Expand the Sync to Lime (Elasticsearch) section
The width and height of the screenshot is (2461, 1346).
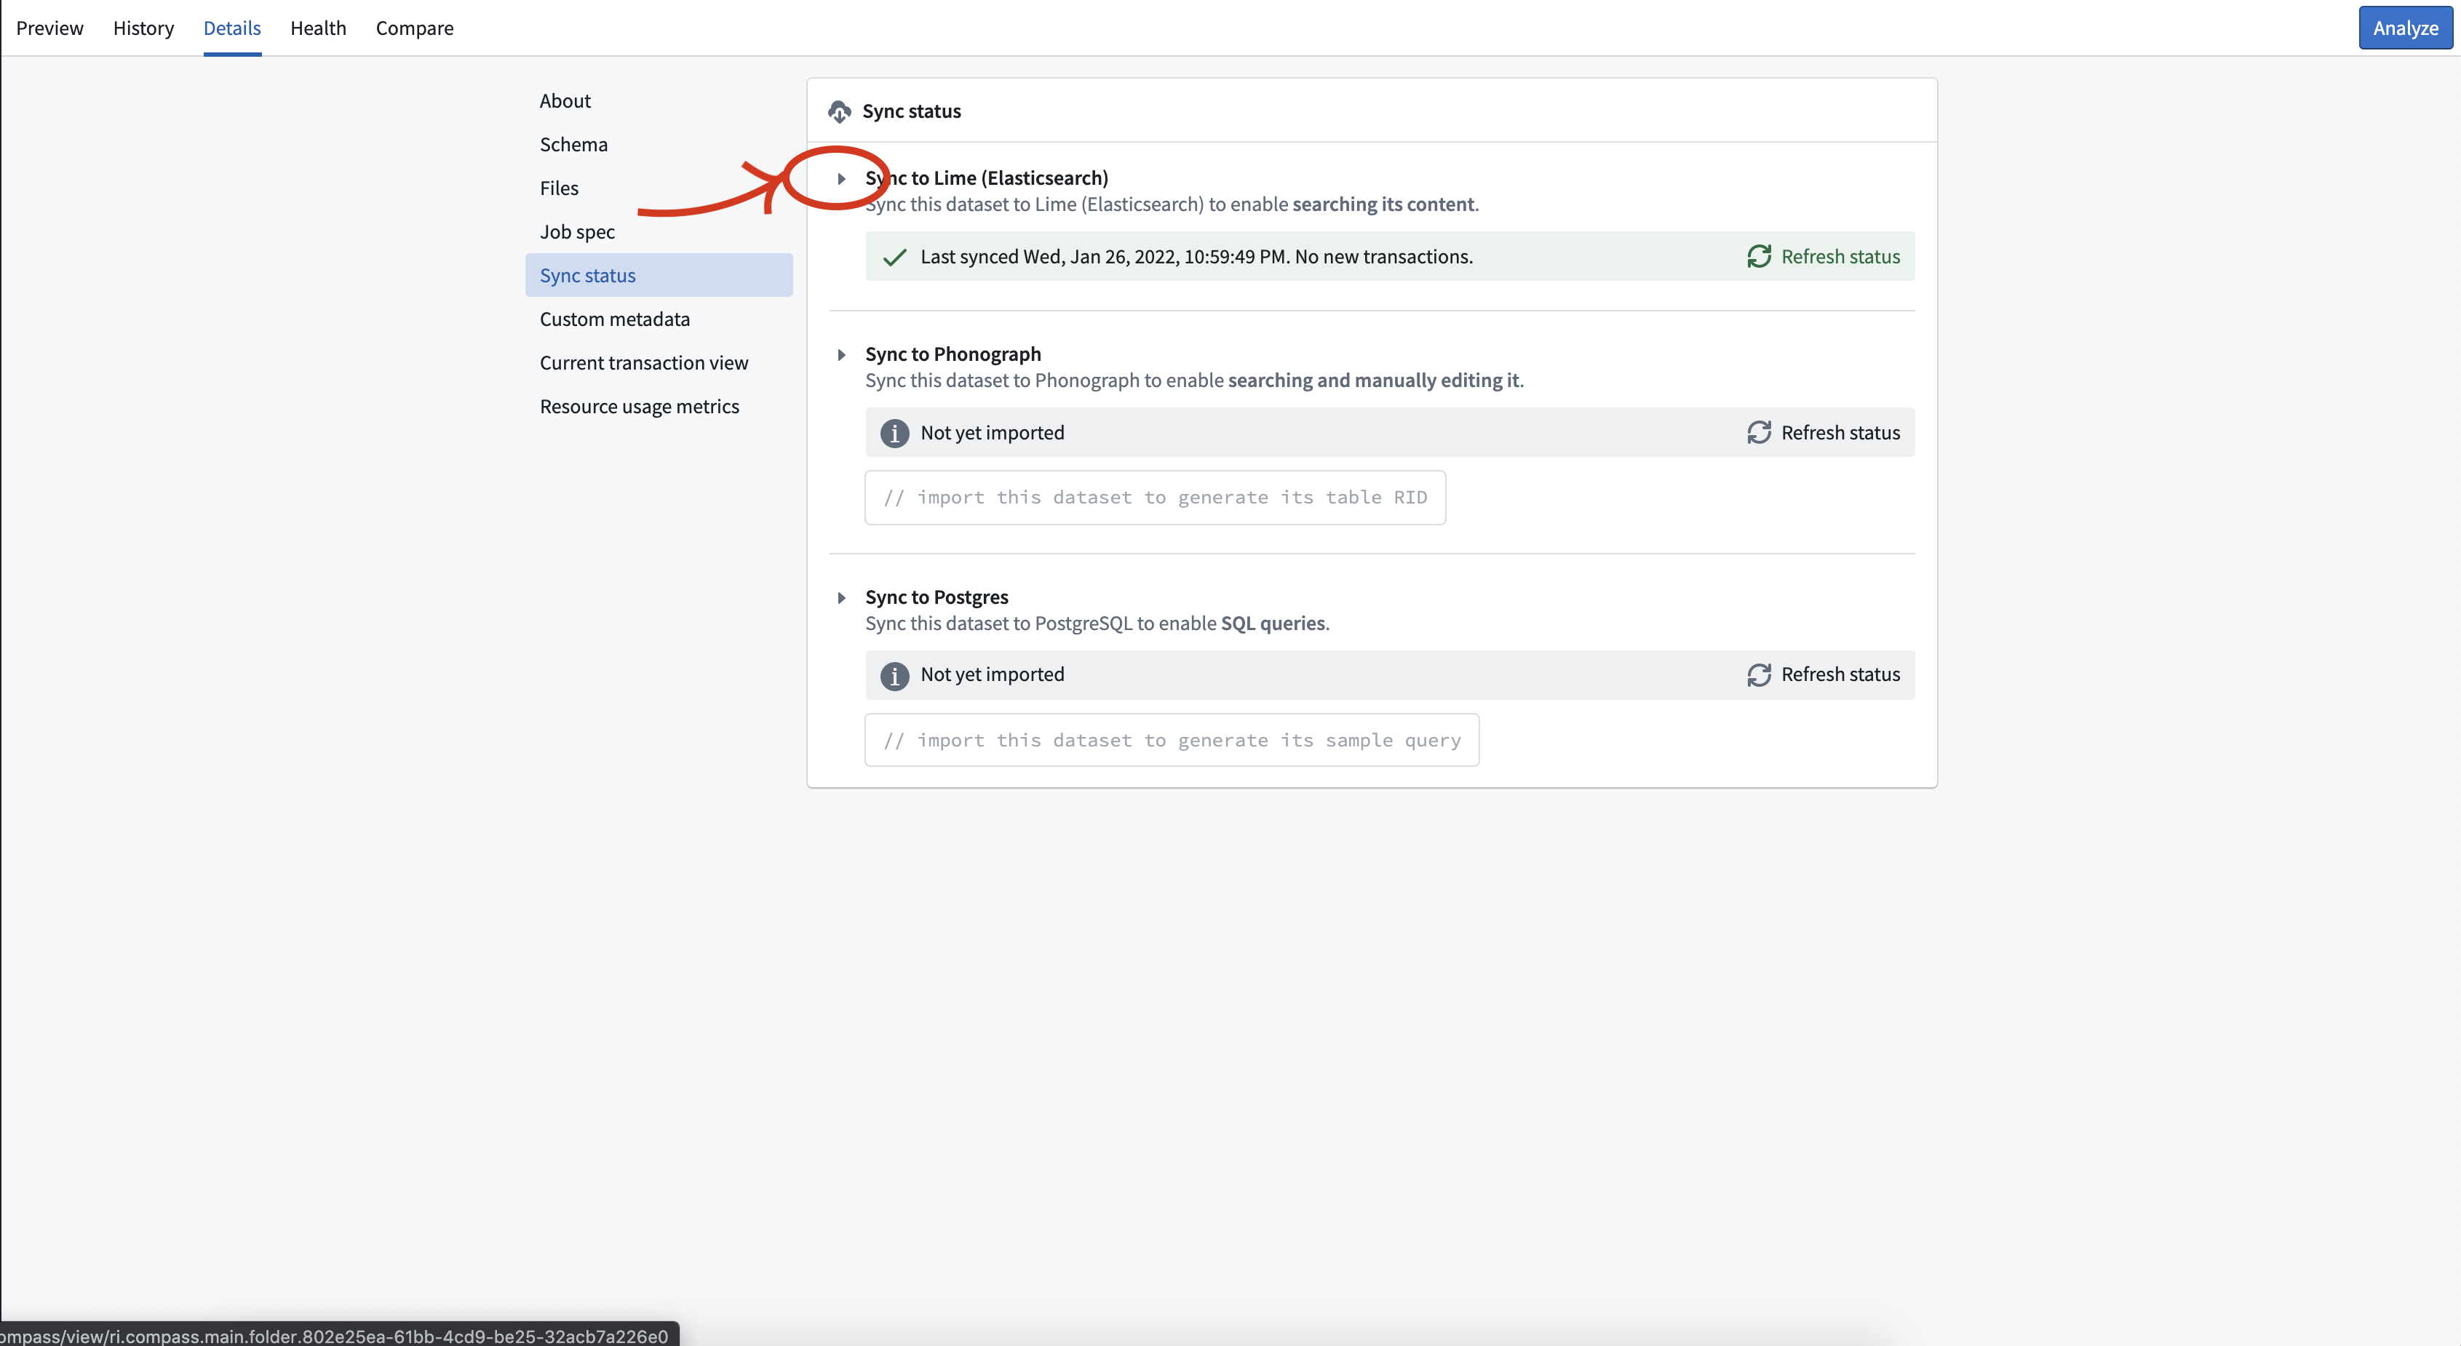[x=840, y=179]
